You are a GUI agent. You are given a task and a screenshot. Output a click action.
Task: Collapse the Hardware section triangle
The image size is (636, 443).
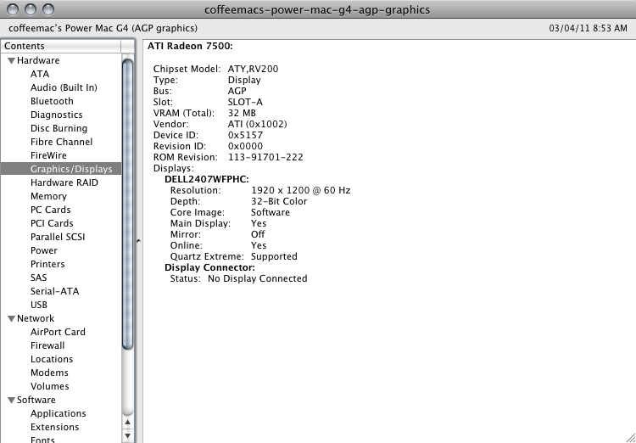point(11,60)
